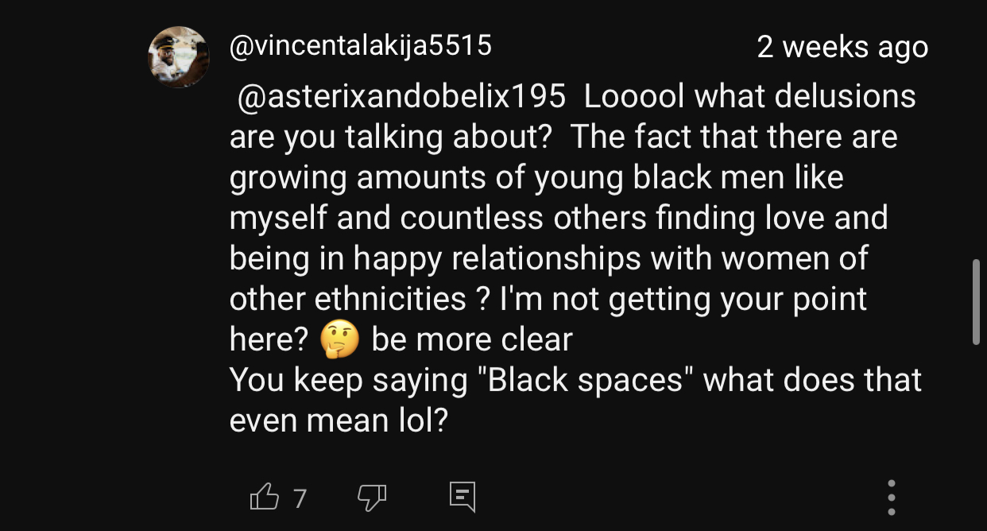The height and width of the screenshot is (531, 987).
Task: Click the last line 'even mean lol?'
Action: 339,421
